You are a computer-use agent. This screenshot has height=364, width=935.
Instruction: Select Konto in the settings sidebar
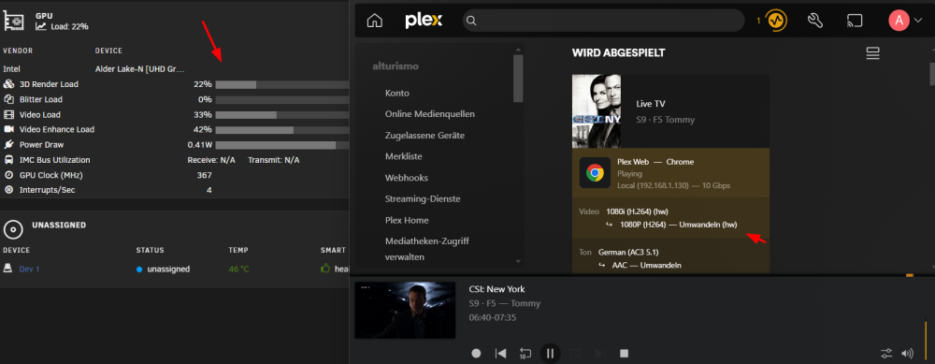coord(397,93)
